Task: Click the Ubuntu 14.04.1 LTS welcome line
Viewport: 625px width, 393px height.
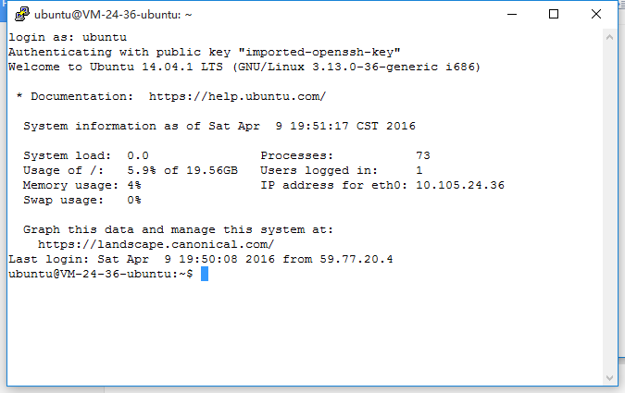Action: click(x=244, y=67)
